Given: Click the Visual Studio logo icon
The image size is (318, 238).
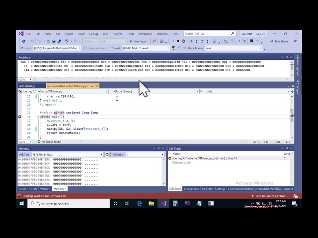Looking at the screenshot, I should pyautogui.click(x=21, y=34).
